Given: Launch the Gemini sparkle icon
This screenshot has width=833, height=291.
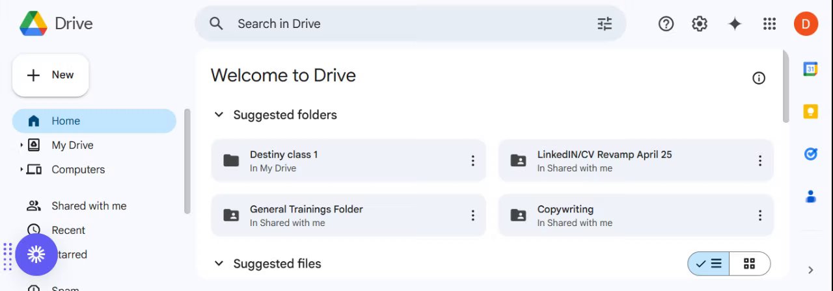Looking at the screenshot, I should pyautogui.click(x=735, y=24).
